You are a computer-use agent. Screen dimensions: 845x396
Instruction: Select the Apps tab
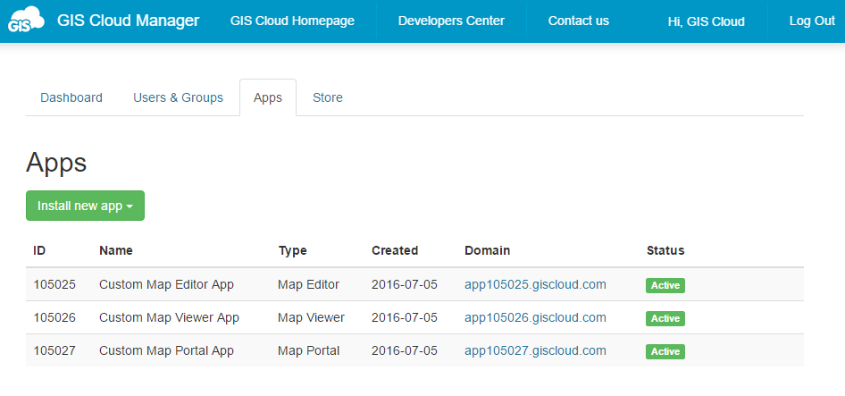pos(268,97)
